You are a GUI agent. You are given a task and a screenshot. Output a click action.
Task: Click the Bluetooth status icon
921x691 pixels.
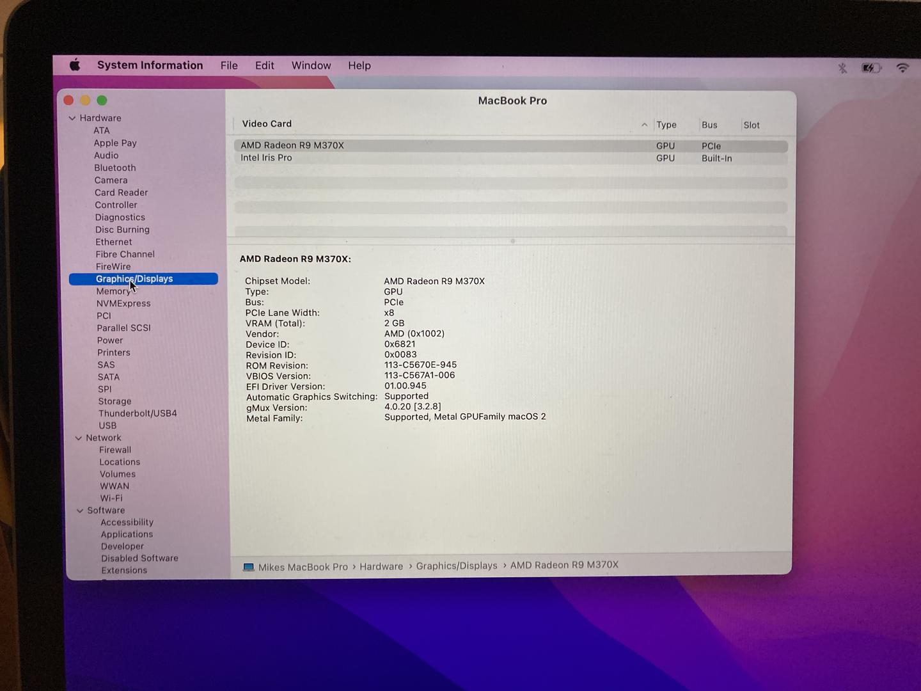click(x=842, y=68)
